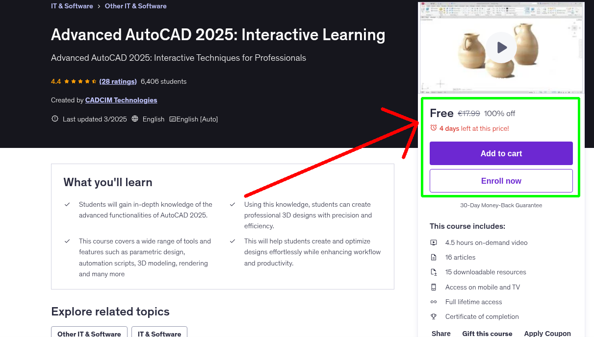
Task: Click the alarm icon beside 4 days left
Action: (433, 128)
